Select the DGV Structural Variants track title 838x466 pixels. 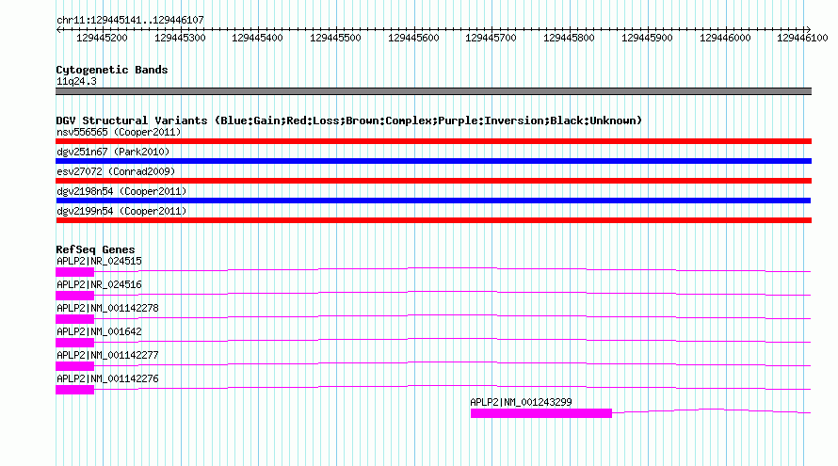(x=349, y=121)
